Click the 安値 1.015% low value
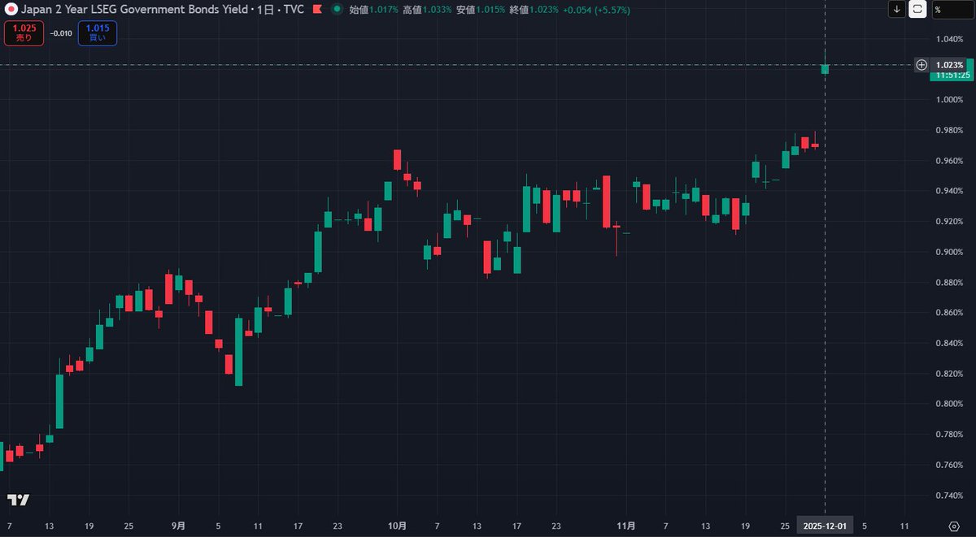Screen dimensions: 976x537 480,10
